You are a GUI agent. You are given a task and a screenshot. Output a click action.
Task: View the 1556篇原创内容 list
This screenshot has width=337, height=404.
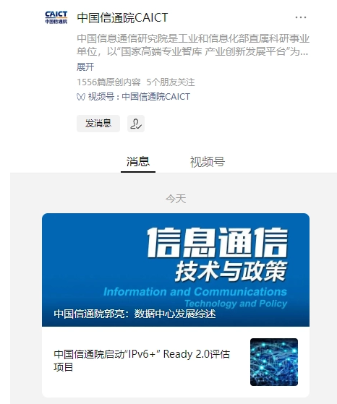point(108,82)
